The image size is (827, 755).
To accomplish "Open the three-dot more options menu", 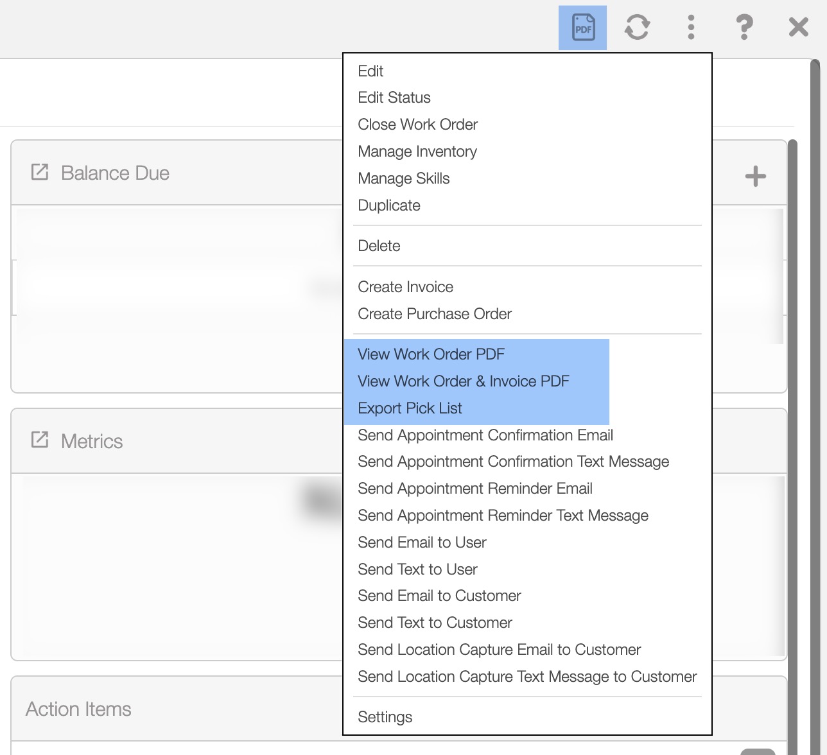I will (x=691, y=28).
